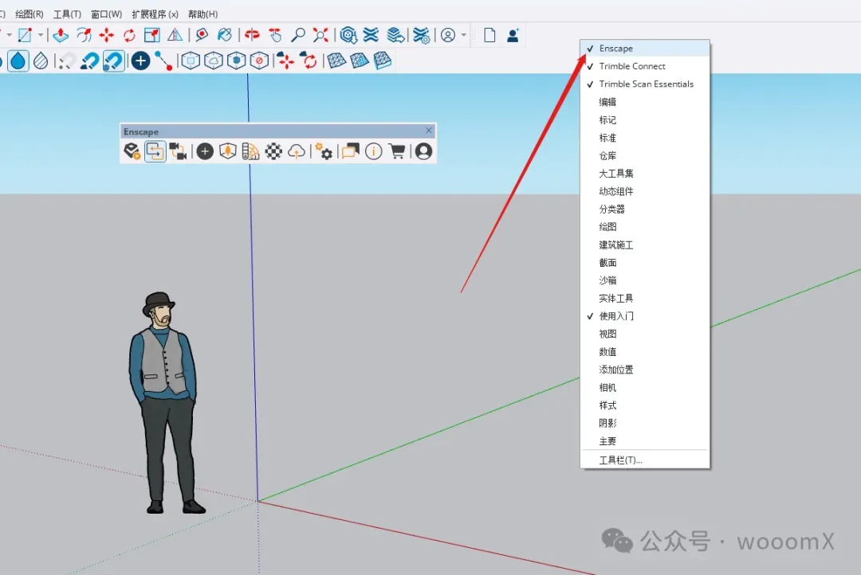Click the user account circle icon
The image size is (861, 575).
point(448,35)
